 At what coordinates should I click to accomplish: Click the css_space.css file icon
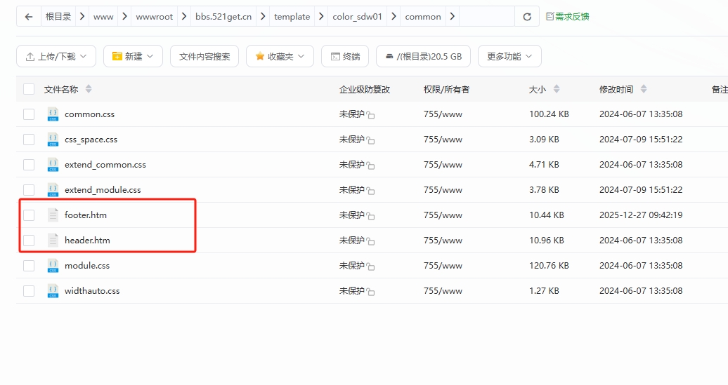tap(53, 140)
